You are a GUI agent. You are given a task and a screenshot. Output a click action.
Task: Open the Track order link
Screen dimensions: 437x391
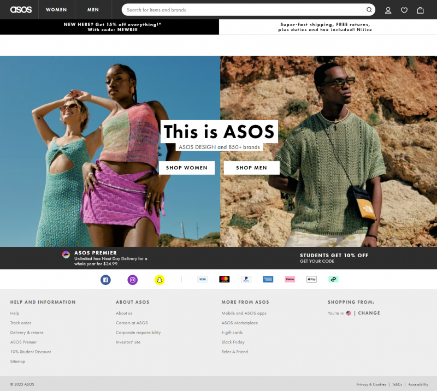point(21,323)
